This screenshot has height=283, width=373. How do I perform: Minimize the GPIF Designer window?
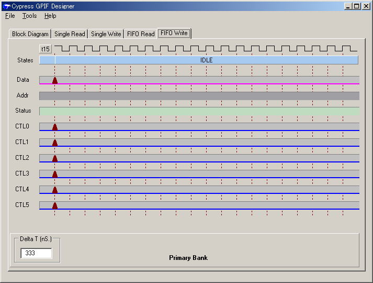348,6
